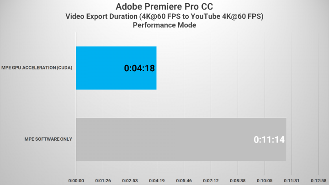Click the 0:08:38 axis tick label

238,180
